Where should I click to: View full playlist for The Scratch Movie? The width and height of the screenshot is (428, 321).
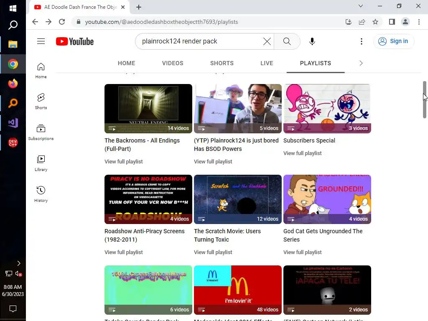[x=213, y=252]
